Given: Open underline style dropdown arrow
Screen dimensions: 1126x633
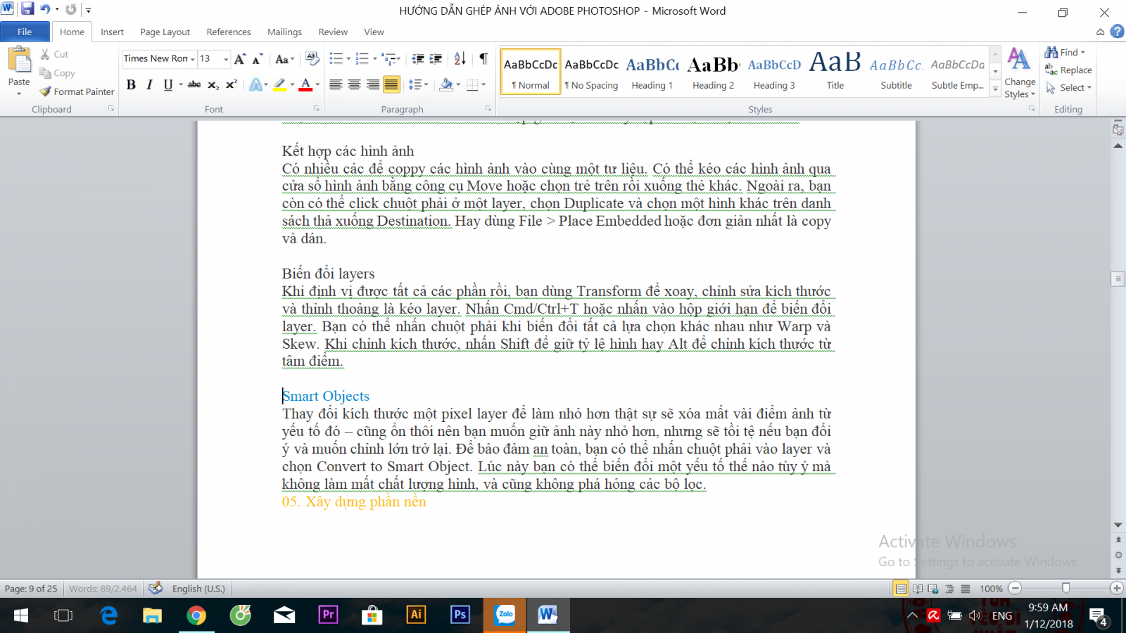Looking at the screenshot, I should pyautogui.click(x=181, y=84).
